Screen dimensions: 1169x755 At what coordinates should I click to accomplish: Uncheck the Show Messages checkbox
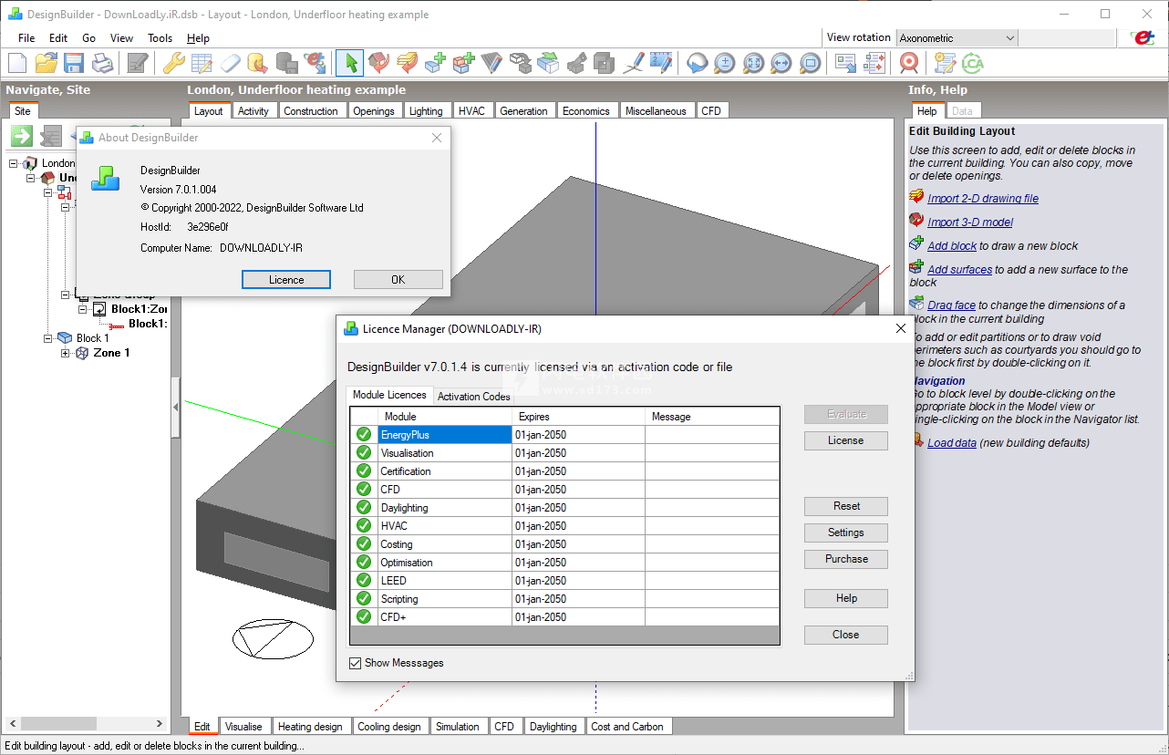point(356,663)
